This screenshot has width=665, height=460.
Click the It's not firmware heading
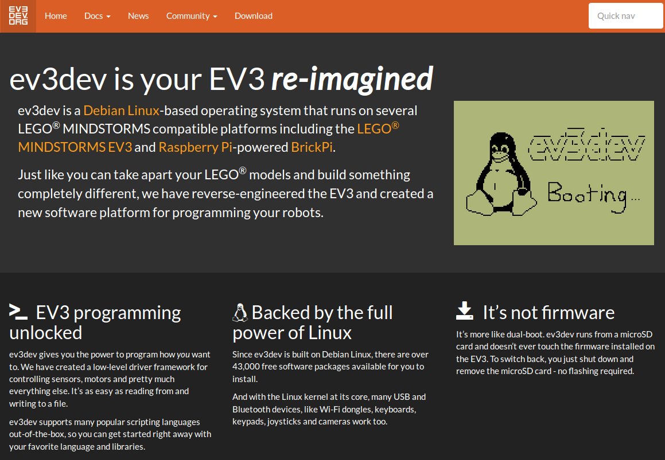tap(548, 313)
